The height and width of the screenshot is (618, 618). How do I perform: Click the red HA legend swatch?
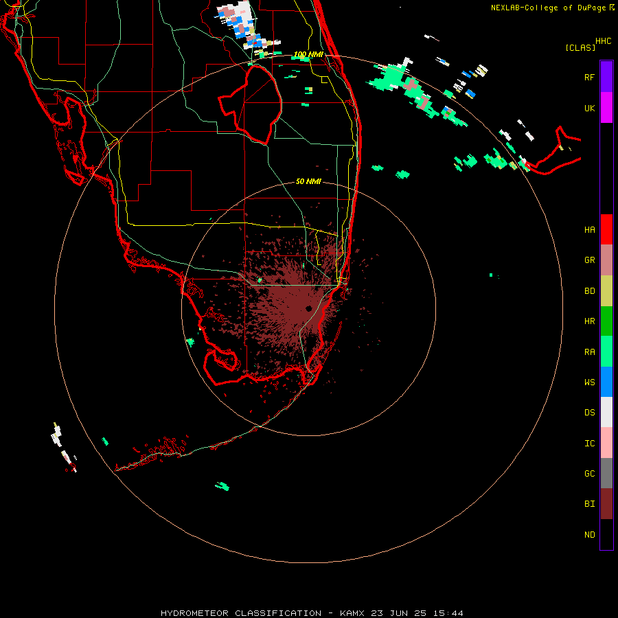pyautogui.click(x=606, y=229)
